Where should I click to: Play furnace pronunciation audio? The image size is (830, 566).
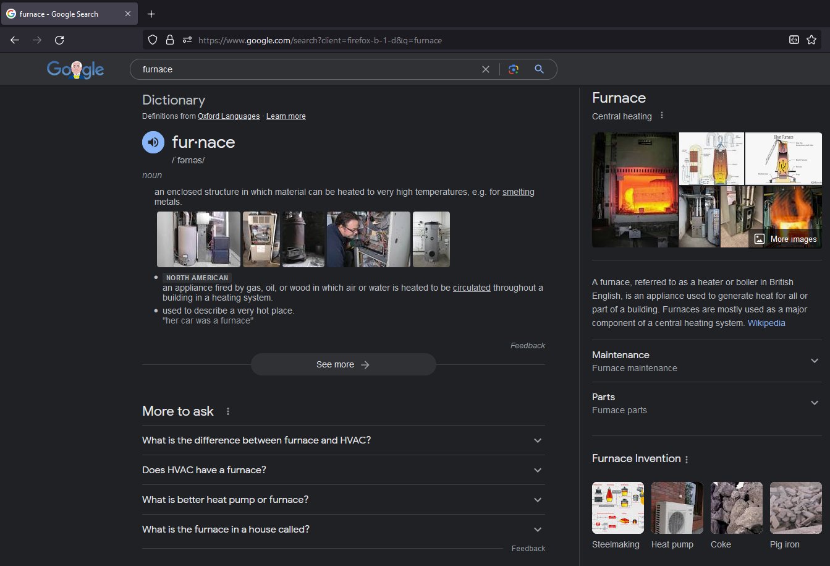[153, 142]
